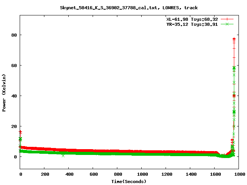Click the Power (Kelvin) axis label
Screen dimensions: 247x185
coord(4,93)
